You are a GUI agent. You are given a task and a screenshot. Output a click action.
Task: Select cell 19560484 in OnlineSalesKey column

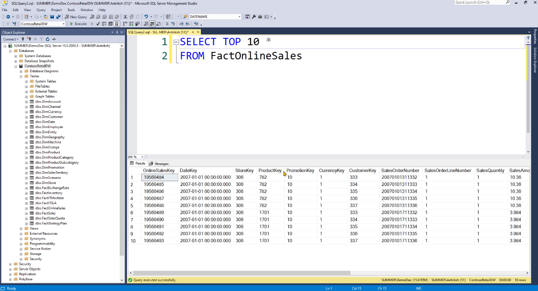tap(160, 177)
